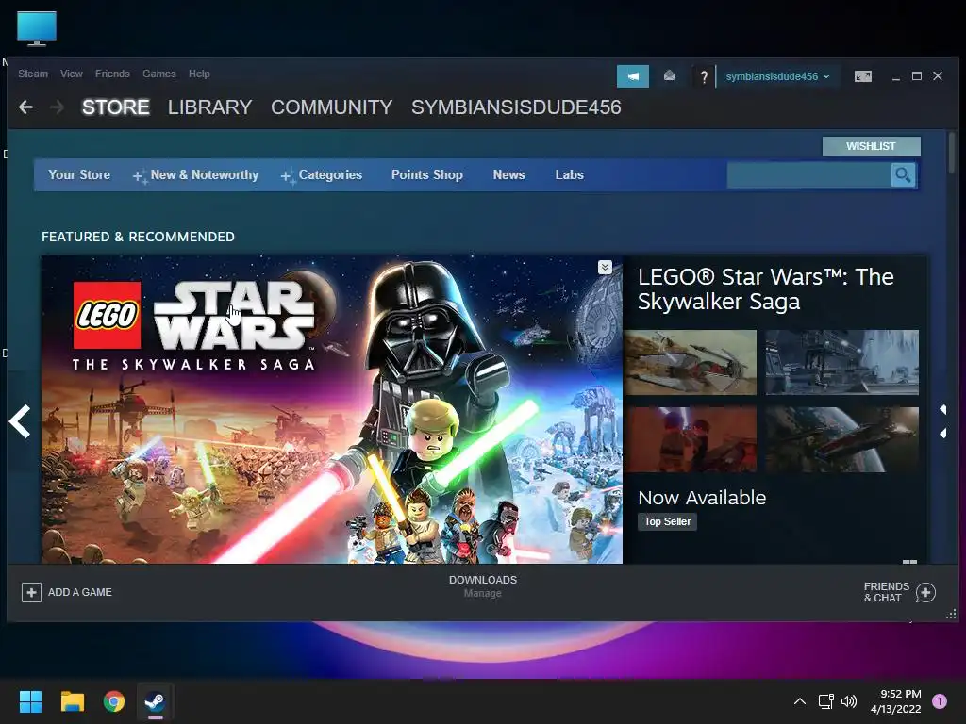Click the Steam announcements megaphone icon
This screenshot has width=966, height=724.
pyautogui.click(x=633, y=76)
